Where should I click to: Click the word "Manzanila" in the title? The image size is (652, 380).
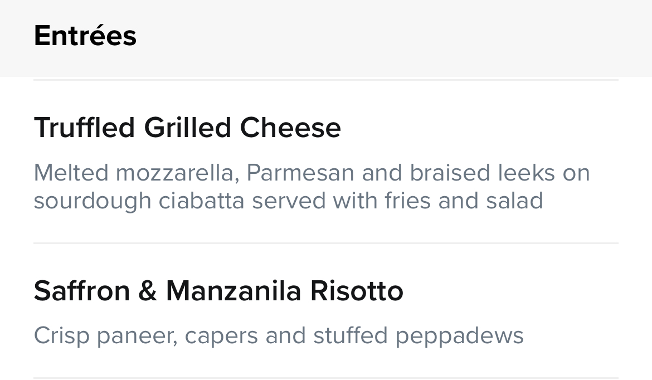point(233,291)
